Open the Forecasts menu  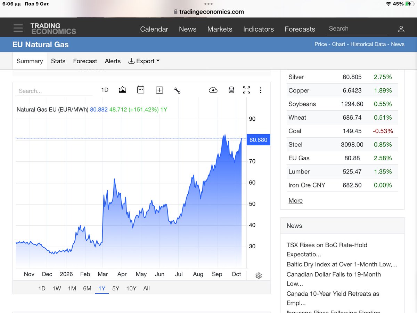[x=300, y=29]
